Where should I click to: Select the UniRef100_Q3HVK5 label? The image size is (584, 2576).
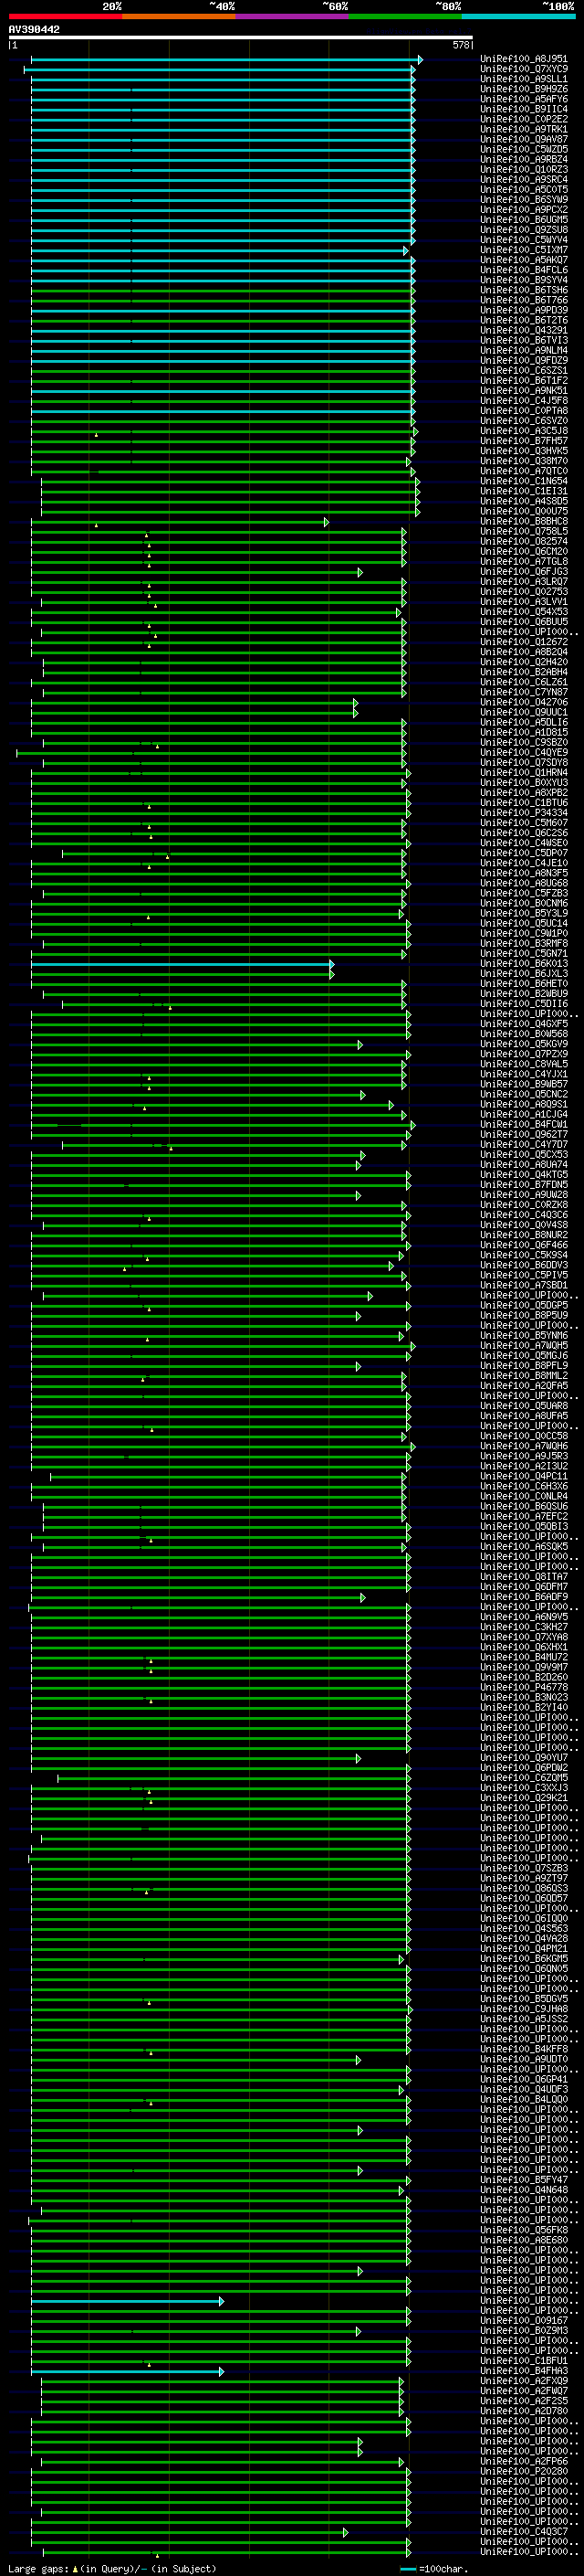(x=524, y=451)
